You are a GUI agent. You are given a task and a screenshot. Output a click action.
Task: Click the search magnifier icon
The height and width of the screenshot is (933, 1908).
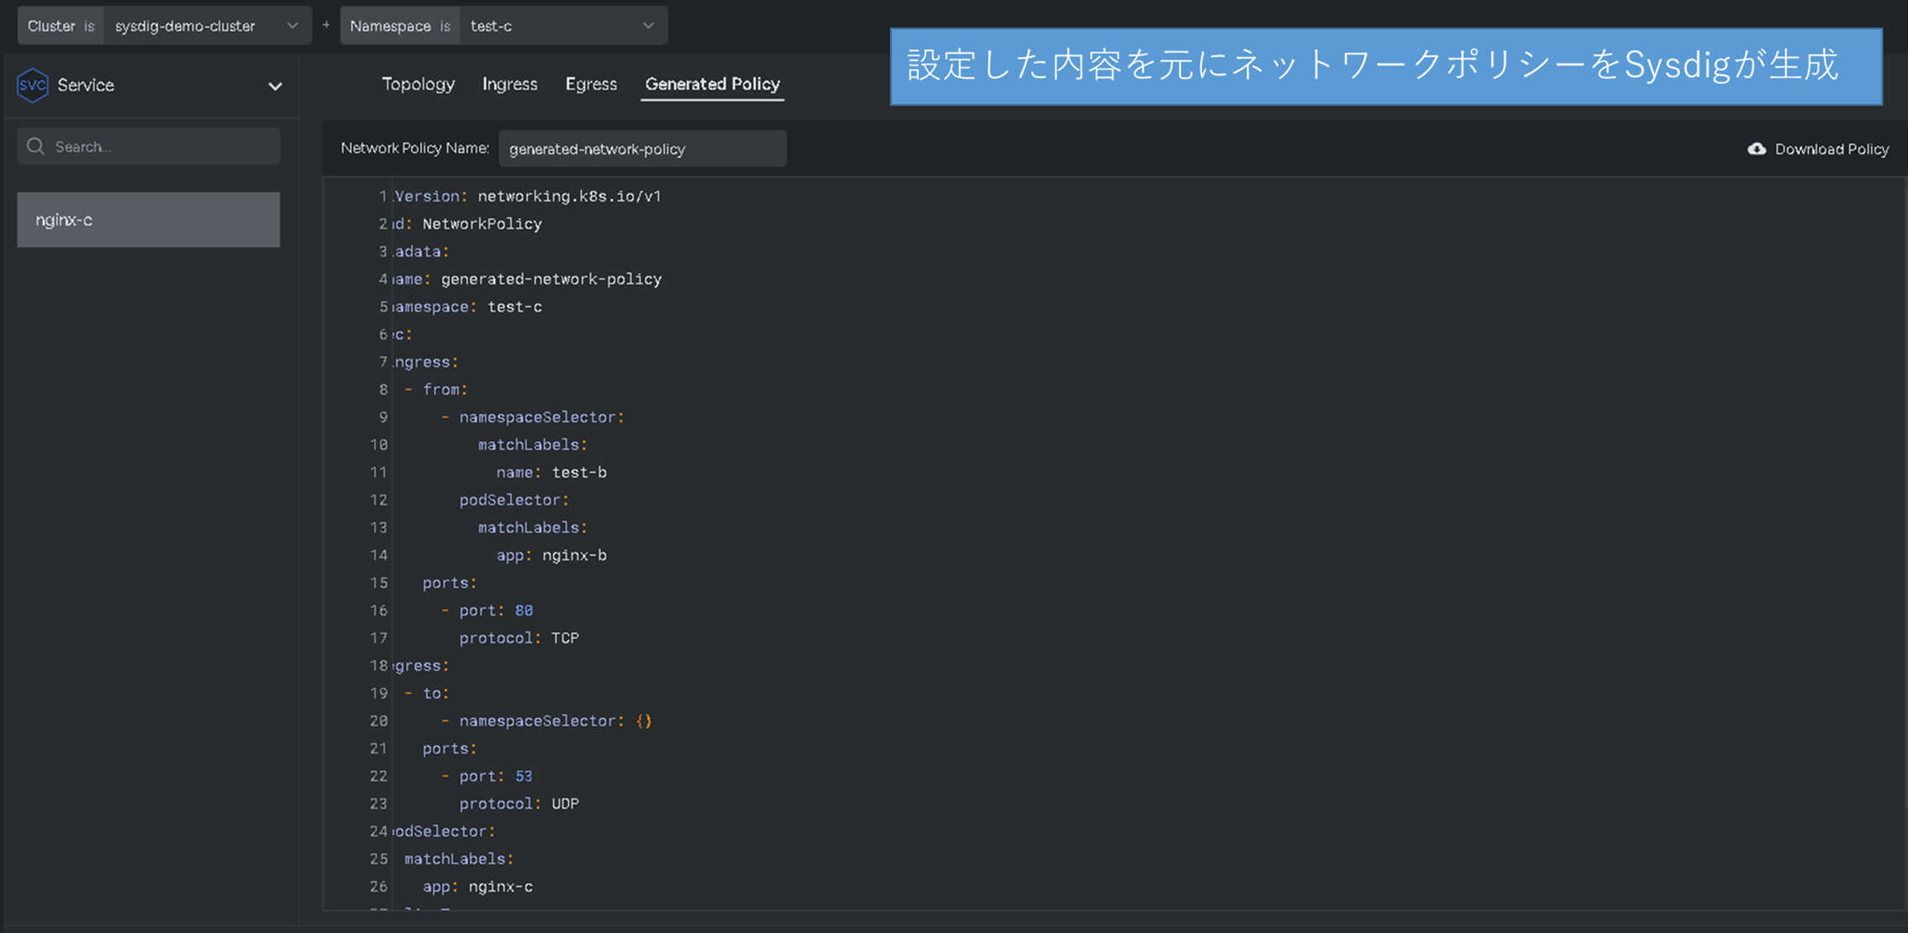pos(35,146)
